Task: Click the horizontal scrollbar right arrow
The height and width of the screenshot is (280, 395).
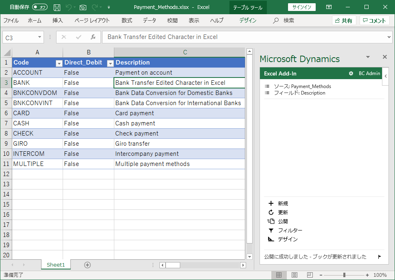Action: point(243,265)
